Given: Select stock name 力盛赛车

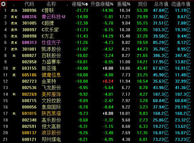Looking at the screenshot, I should click(x=51, y=62).
